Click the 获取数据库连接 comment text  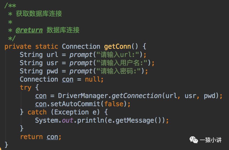pos(39,13)
